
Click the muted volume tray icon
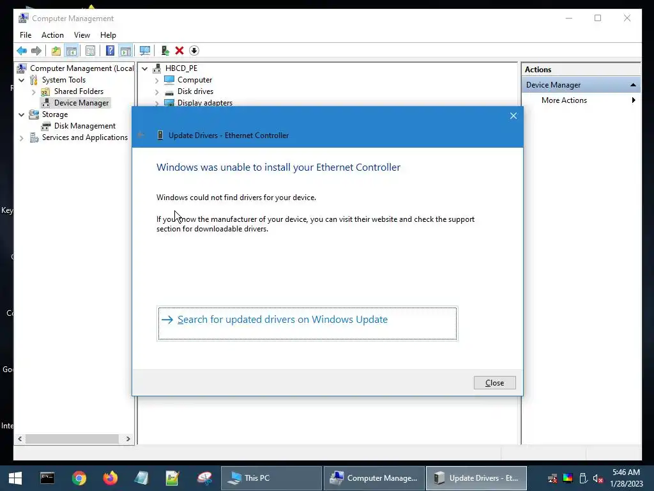(598, 478)
